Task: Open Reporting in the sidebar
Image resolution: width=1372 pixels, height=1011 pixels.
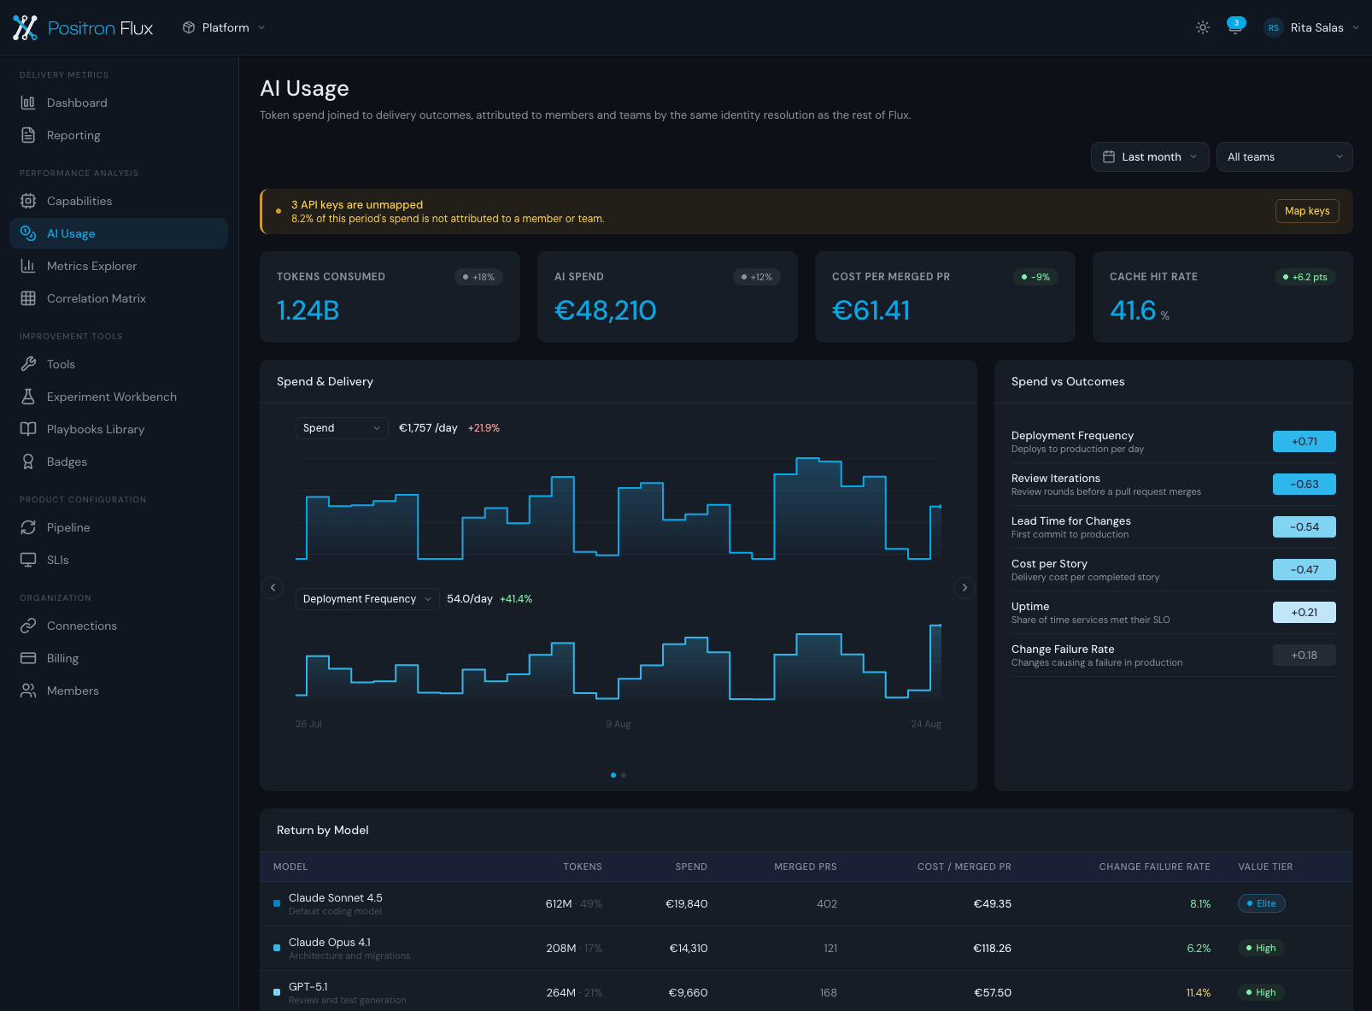Action: [x=119, y=135]
